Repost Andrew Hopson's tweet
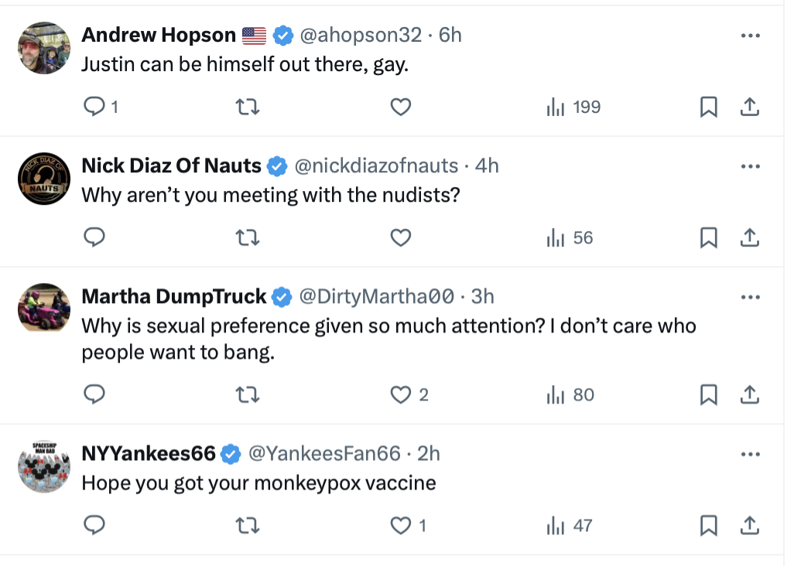794x566 pixels. click(x=247, y=107)
